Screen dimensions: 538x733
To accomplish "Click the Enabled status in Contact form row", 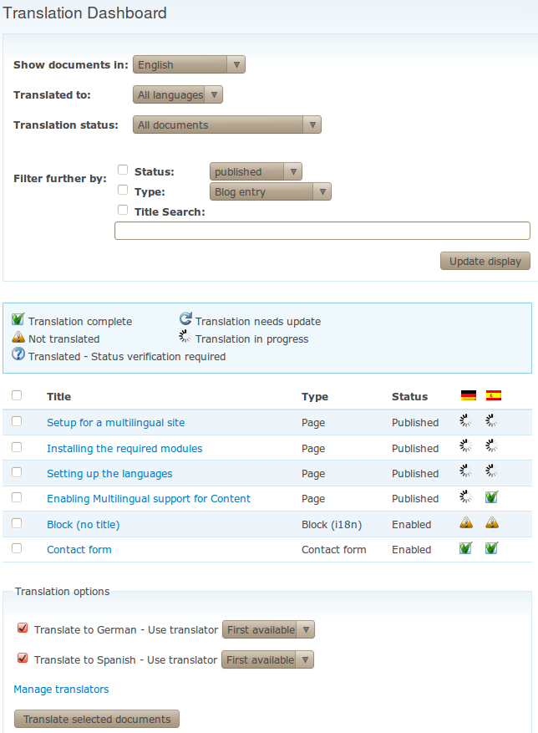I will click(x=411, y=550).
